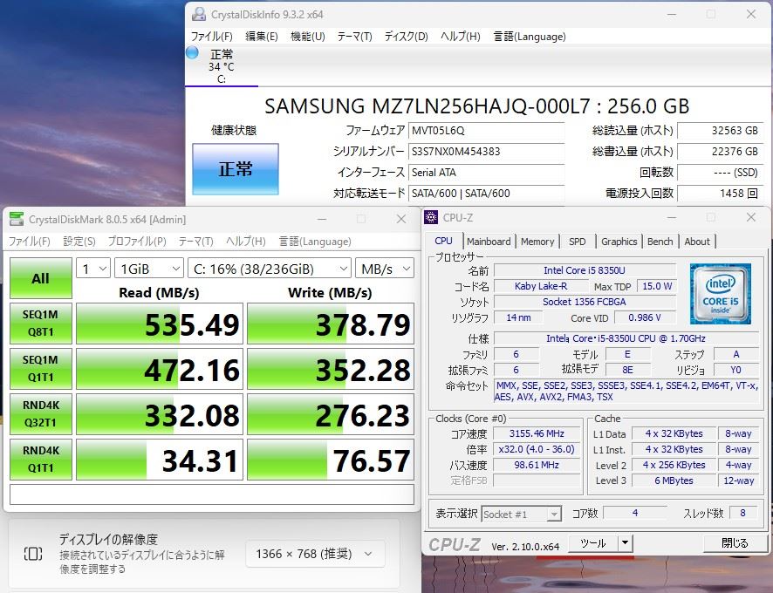Click the empty comment box in CrystalDiskMark

212,494
